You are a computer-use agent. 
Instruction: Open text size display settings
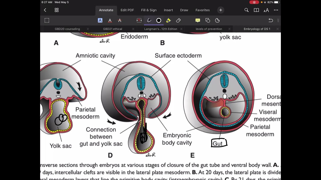click(266, 10)
